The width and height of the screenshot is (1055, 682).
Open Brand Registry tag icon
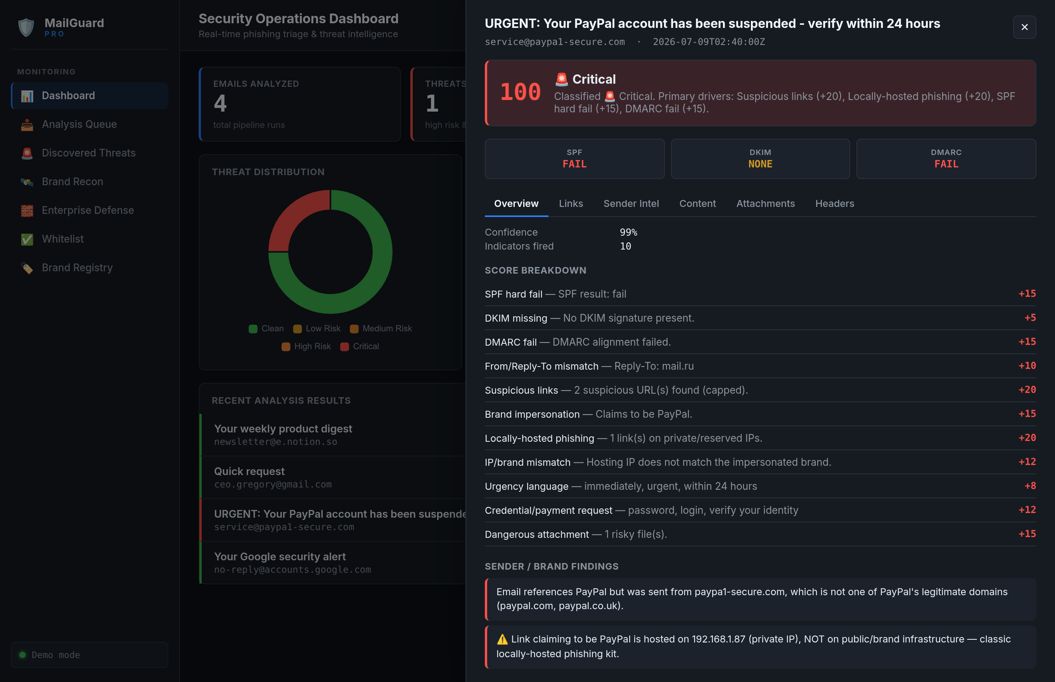pyautogui.click(x=27, y=268)
